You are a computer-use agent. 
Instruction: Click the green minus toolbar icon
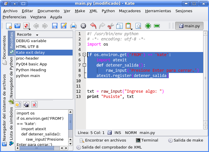pos(157,26)
